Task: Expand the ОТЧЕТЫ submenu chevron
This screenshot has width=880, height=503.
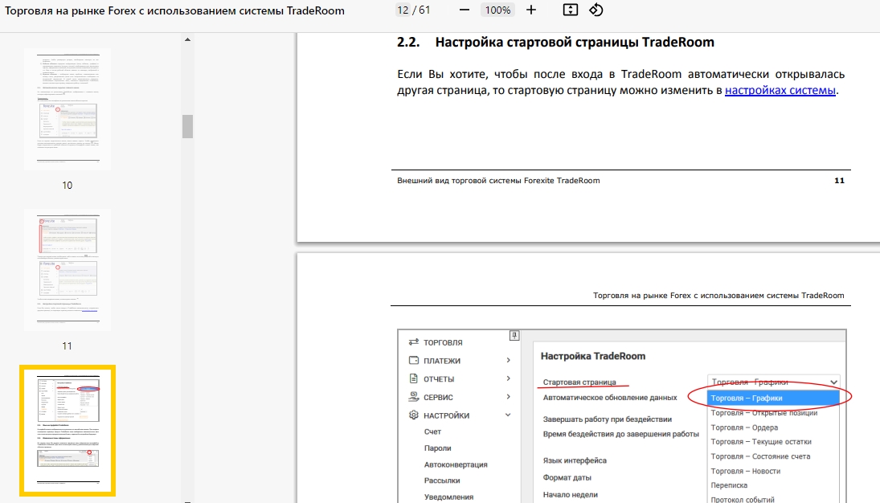Action: (509, 379)
